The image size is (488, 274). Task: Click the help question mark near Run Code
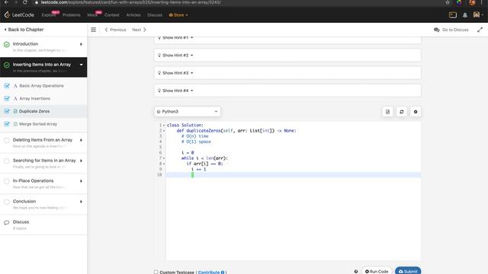coord(356,271)
